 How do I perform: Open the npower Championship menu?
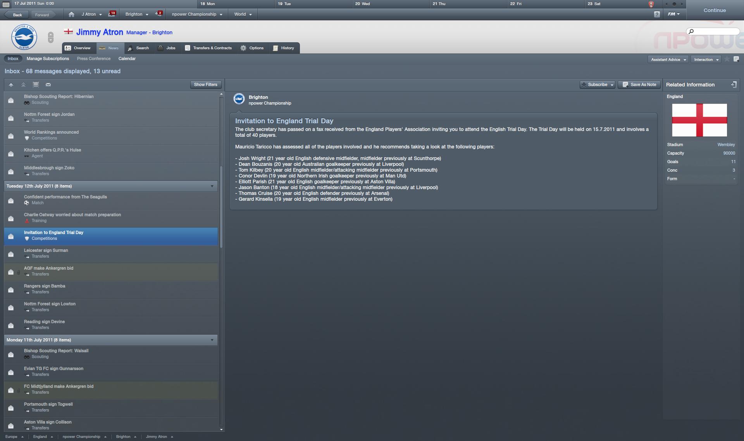197,14
